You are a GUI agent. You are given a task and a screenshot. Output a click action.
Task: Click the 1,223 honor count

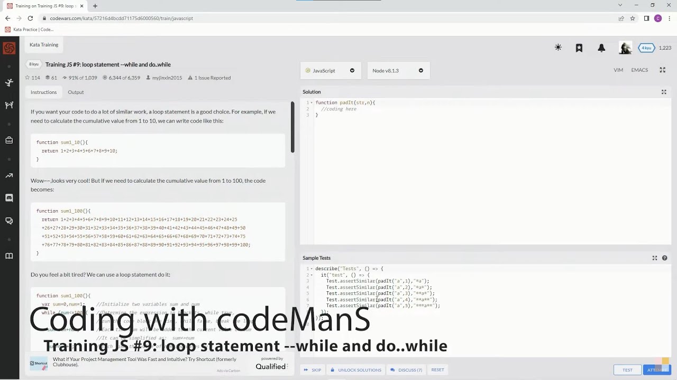point(665,47)
